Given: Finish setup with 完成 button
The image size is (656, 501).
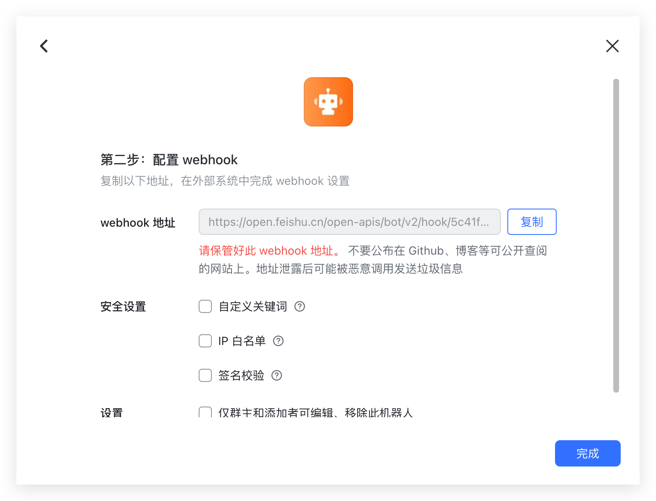Looking at the screenshot, I should coord(587,453).
